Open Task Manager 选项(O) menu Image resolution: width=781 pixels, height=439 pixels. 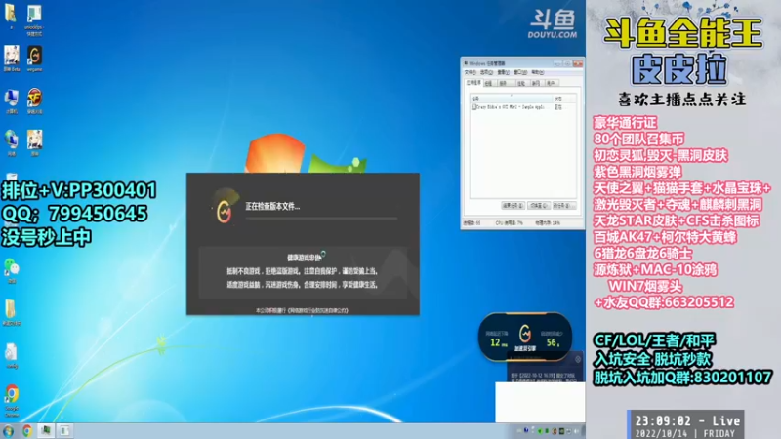(x=486, y=72)
